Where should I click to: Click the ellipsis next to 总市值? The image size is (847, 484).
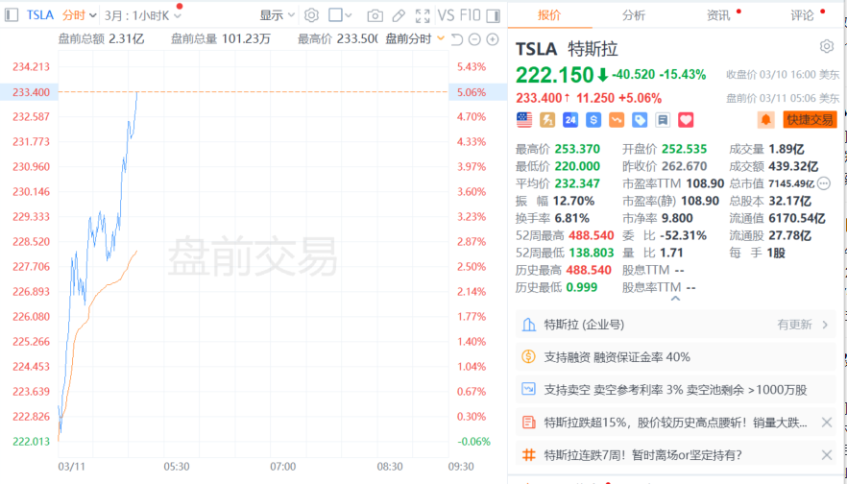(824, 183)
